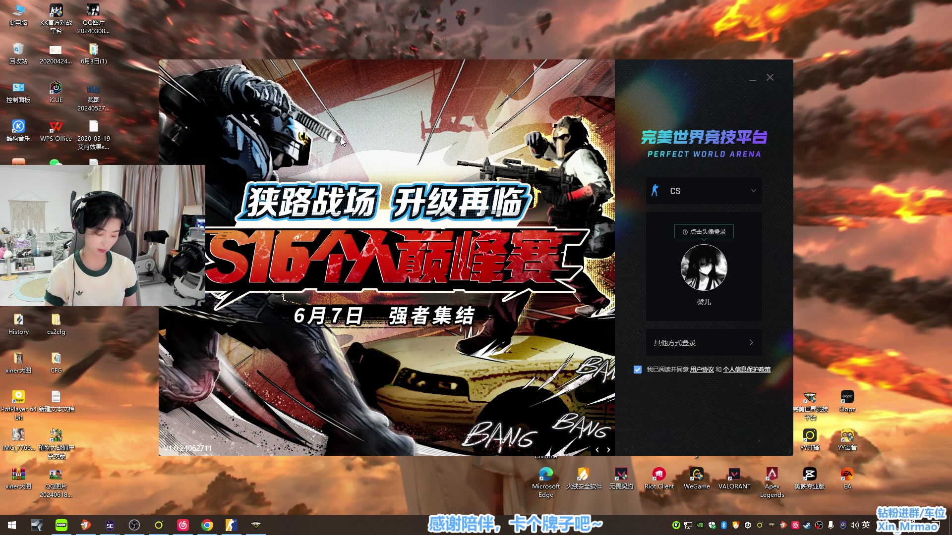Select the 6月3日(1) archive icon
The image size is (952, 535).
93,53
